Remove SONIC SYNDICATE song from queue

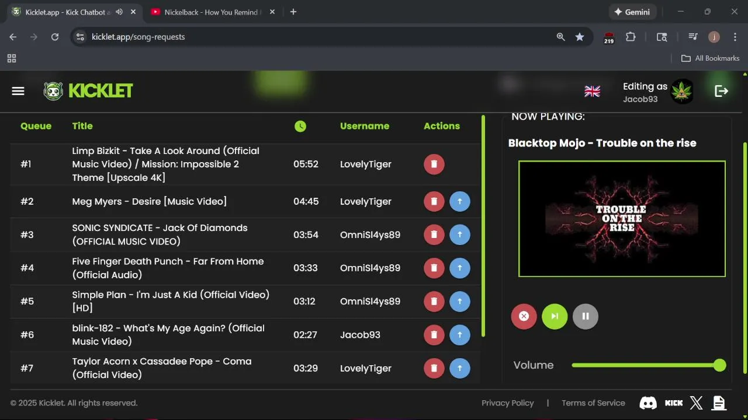tap(434, 235)
